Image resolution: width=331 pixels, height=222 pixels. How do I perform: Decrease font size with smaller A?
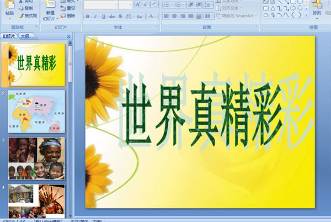pos(145,4)
